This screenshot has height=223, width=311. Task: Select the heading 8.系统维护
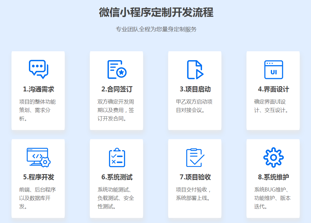273,177
